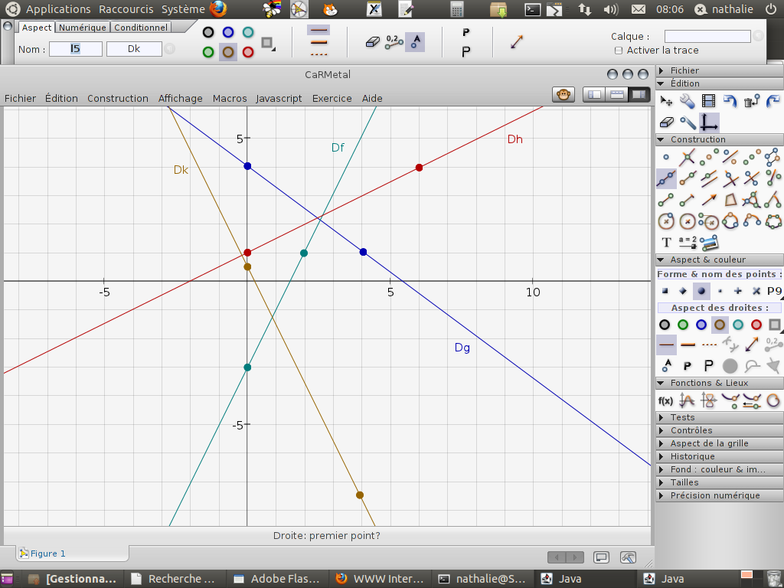Open the Affichage menu

tap(181, 99)
